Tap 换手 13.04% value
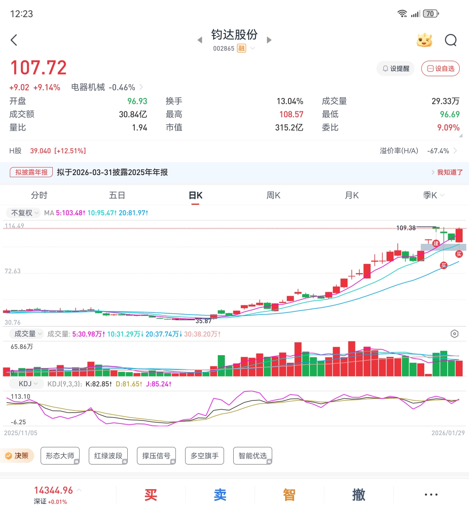Image resolution: width=469 pixels, height=511 pixels. [290, 101]
